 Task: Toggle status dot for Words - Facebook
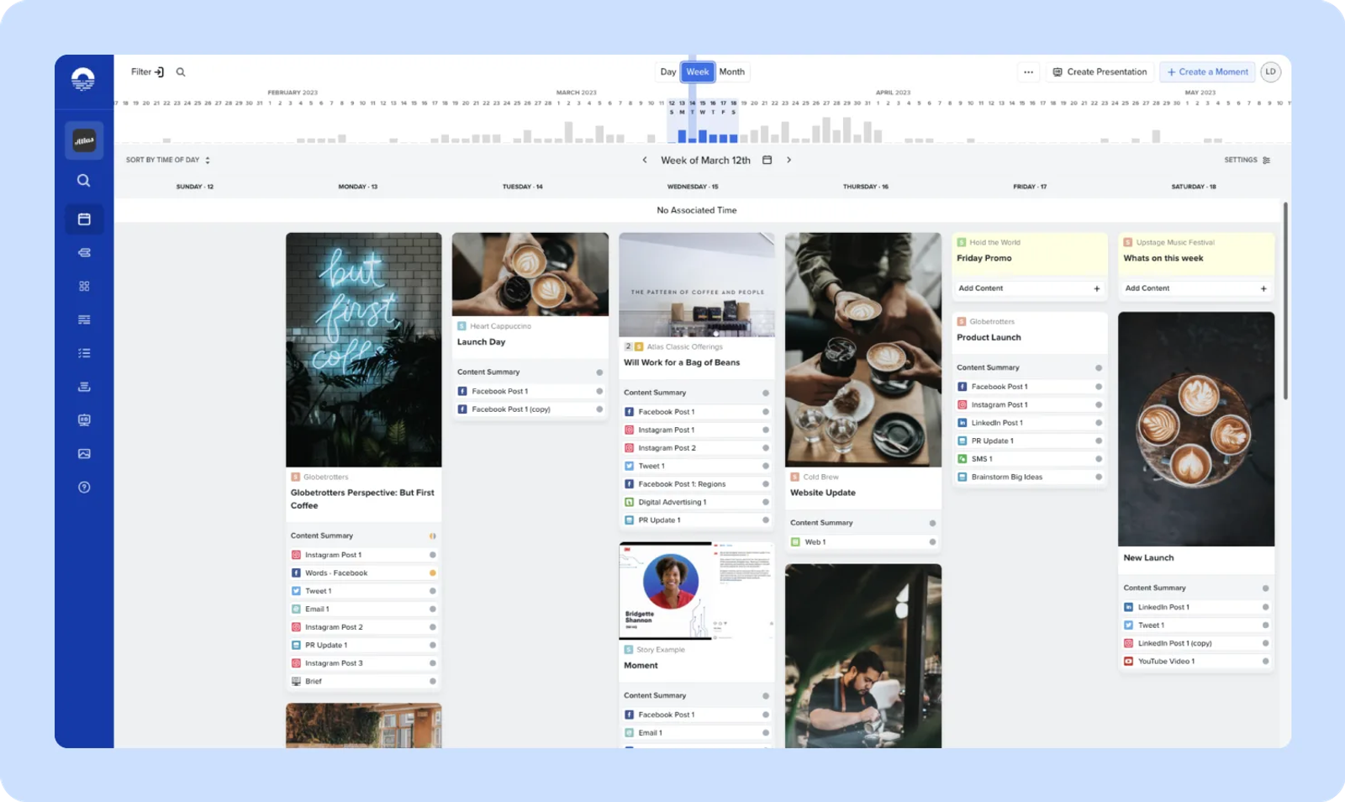click(432, 573)
